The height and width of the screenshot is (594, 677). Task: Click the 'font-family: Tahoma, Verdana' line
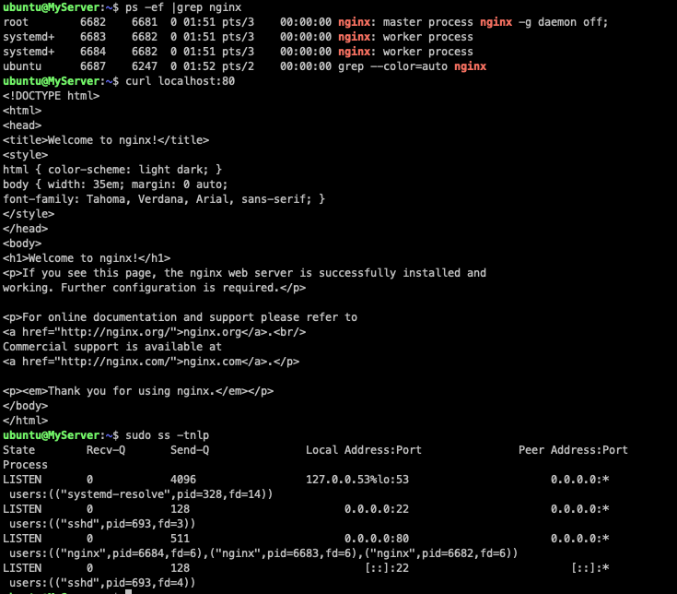point(164,199)
